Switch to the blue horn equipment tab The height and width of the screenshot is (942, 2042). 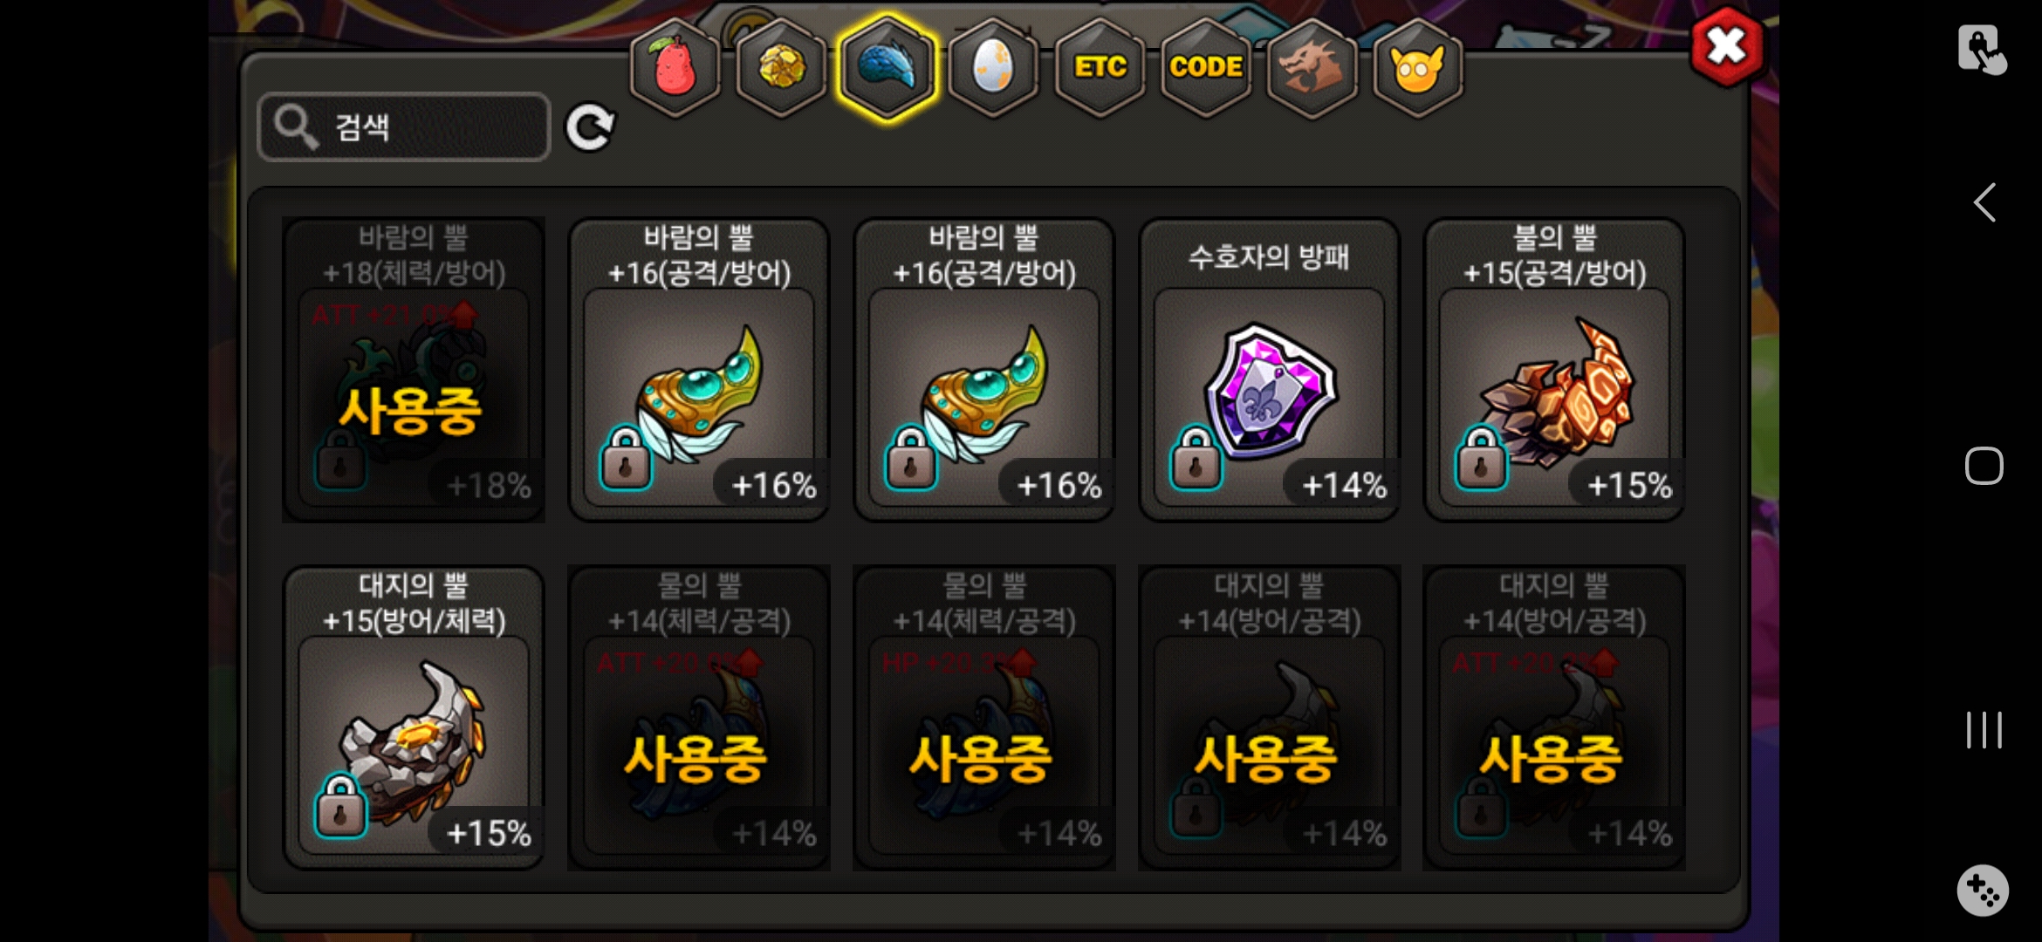(x=887, y=67)
